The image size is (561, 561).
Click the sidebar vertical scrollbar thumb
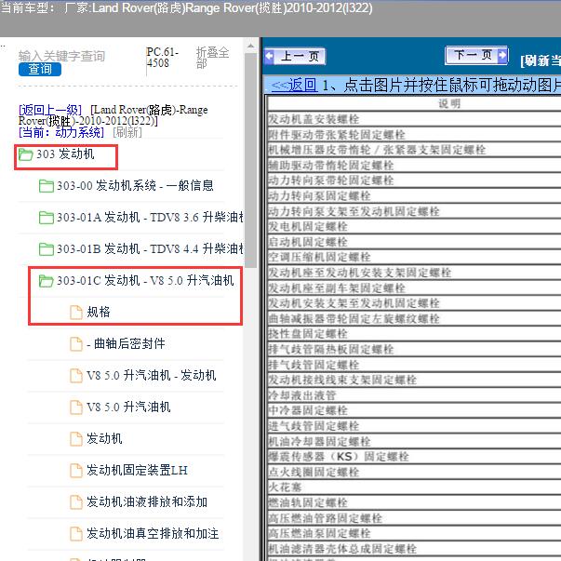[x=250, y=160]
